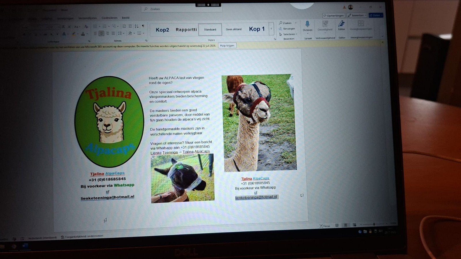Apply the font color

(x=83, y=34)
